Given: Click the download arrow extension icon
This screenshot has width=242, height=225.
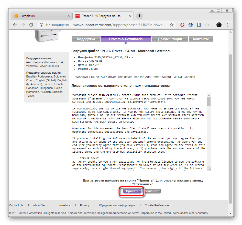Looking at the screenshot, I should pos(199,25).
